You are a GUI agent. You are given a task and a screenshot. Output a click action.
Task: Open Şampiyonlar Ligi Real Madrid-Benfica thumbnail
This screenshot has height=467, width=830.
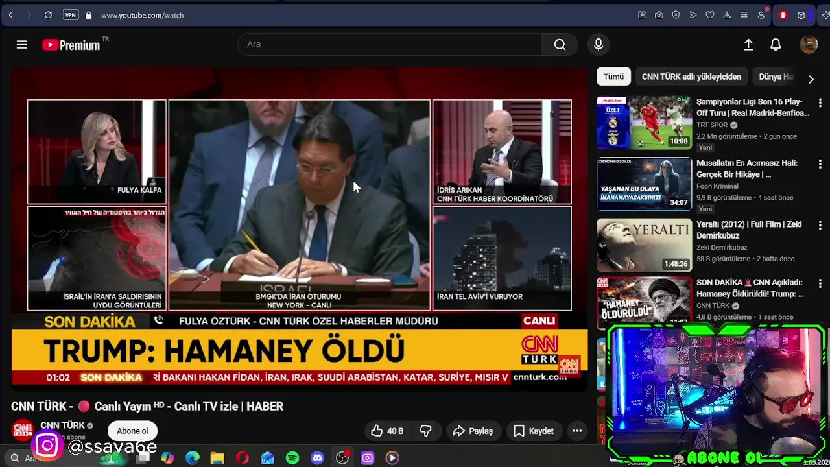tap(644, 123)
